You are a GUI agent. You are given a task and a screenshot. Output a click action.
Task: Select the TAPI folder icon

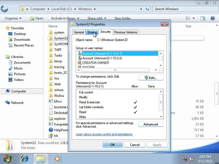[51, 49]
